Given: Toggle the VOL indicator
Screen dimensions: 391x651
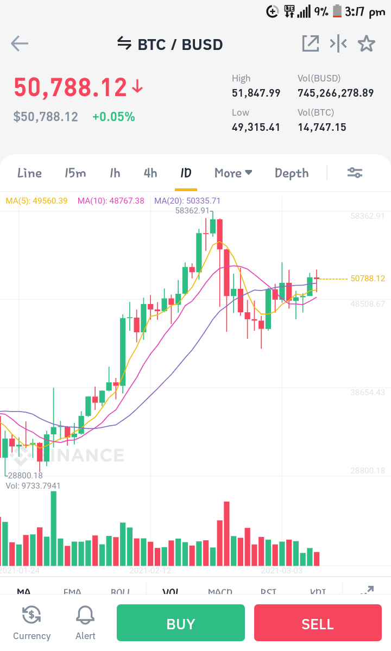Looking at the screenshot, I should [171, 591].
